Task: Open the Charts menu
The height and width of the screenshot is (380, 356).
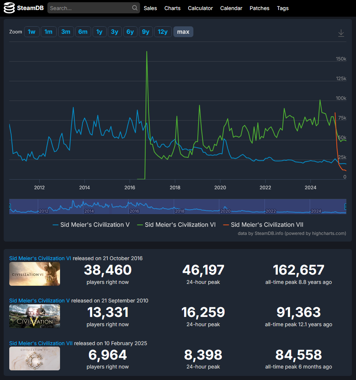Action: point(172,8)
